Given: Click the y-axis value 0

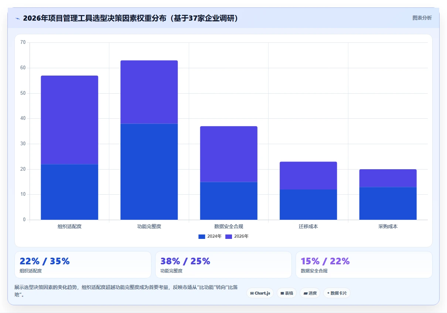Looking at the screenshot, I should (24, 220).
